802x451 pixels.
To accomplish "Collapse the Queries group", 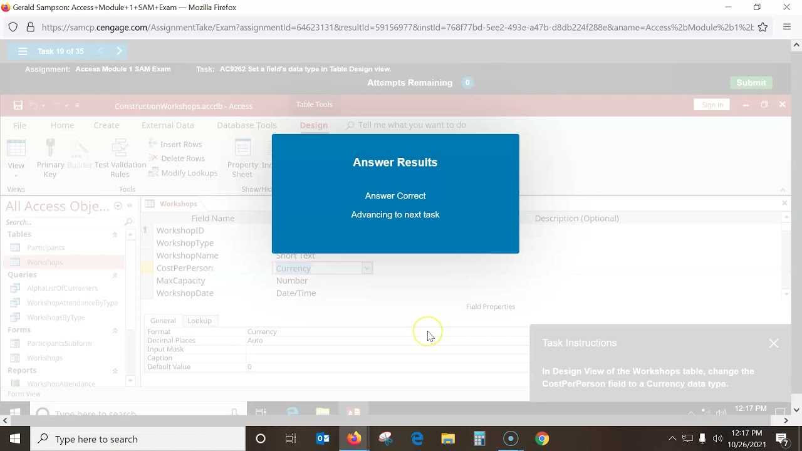I will coord(115,275).
